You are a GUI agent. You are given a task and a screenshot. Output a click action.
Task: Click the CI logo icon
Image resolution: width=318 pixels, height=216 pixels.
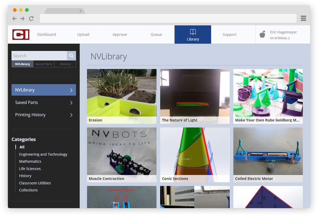coord(21,34)
